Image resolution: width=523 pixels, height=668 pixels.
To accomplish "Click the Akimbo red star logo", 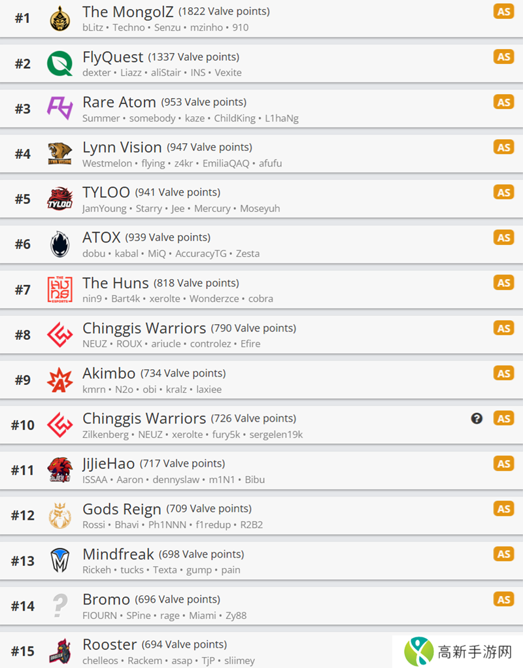I will [x=59, y=380].
